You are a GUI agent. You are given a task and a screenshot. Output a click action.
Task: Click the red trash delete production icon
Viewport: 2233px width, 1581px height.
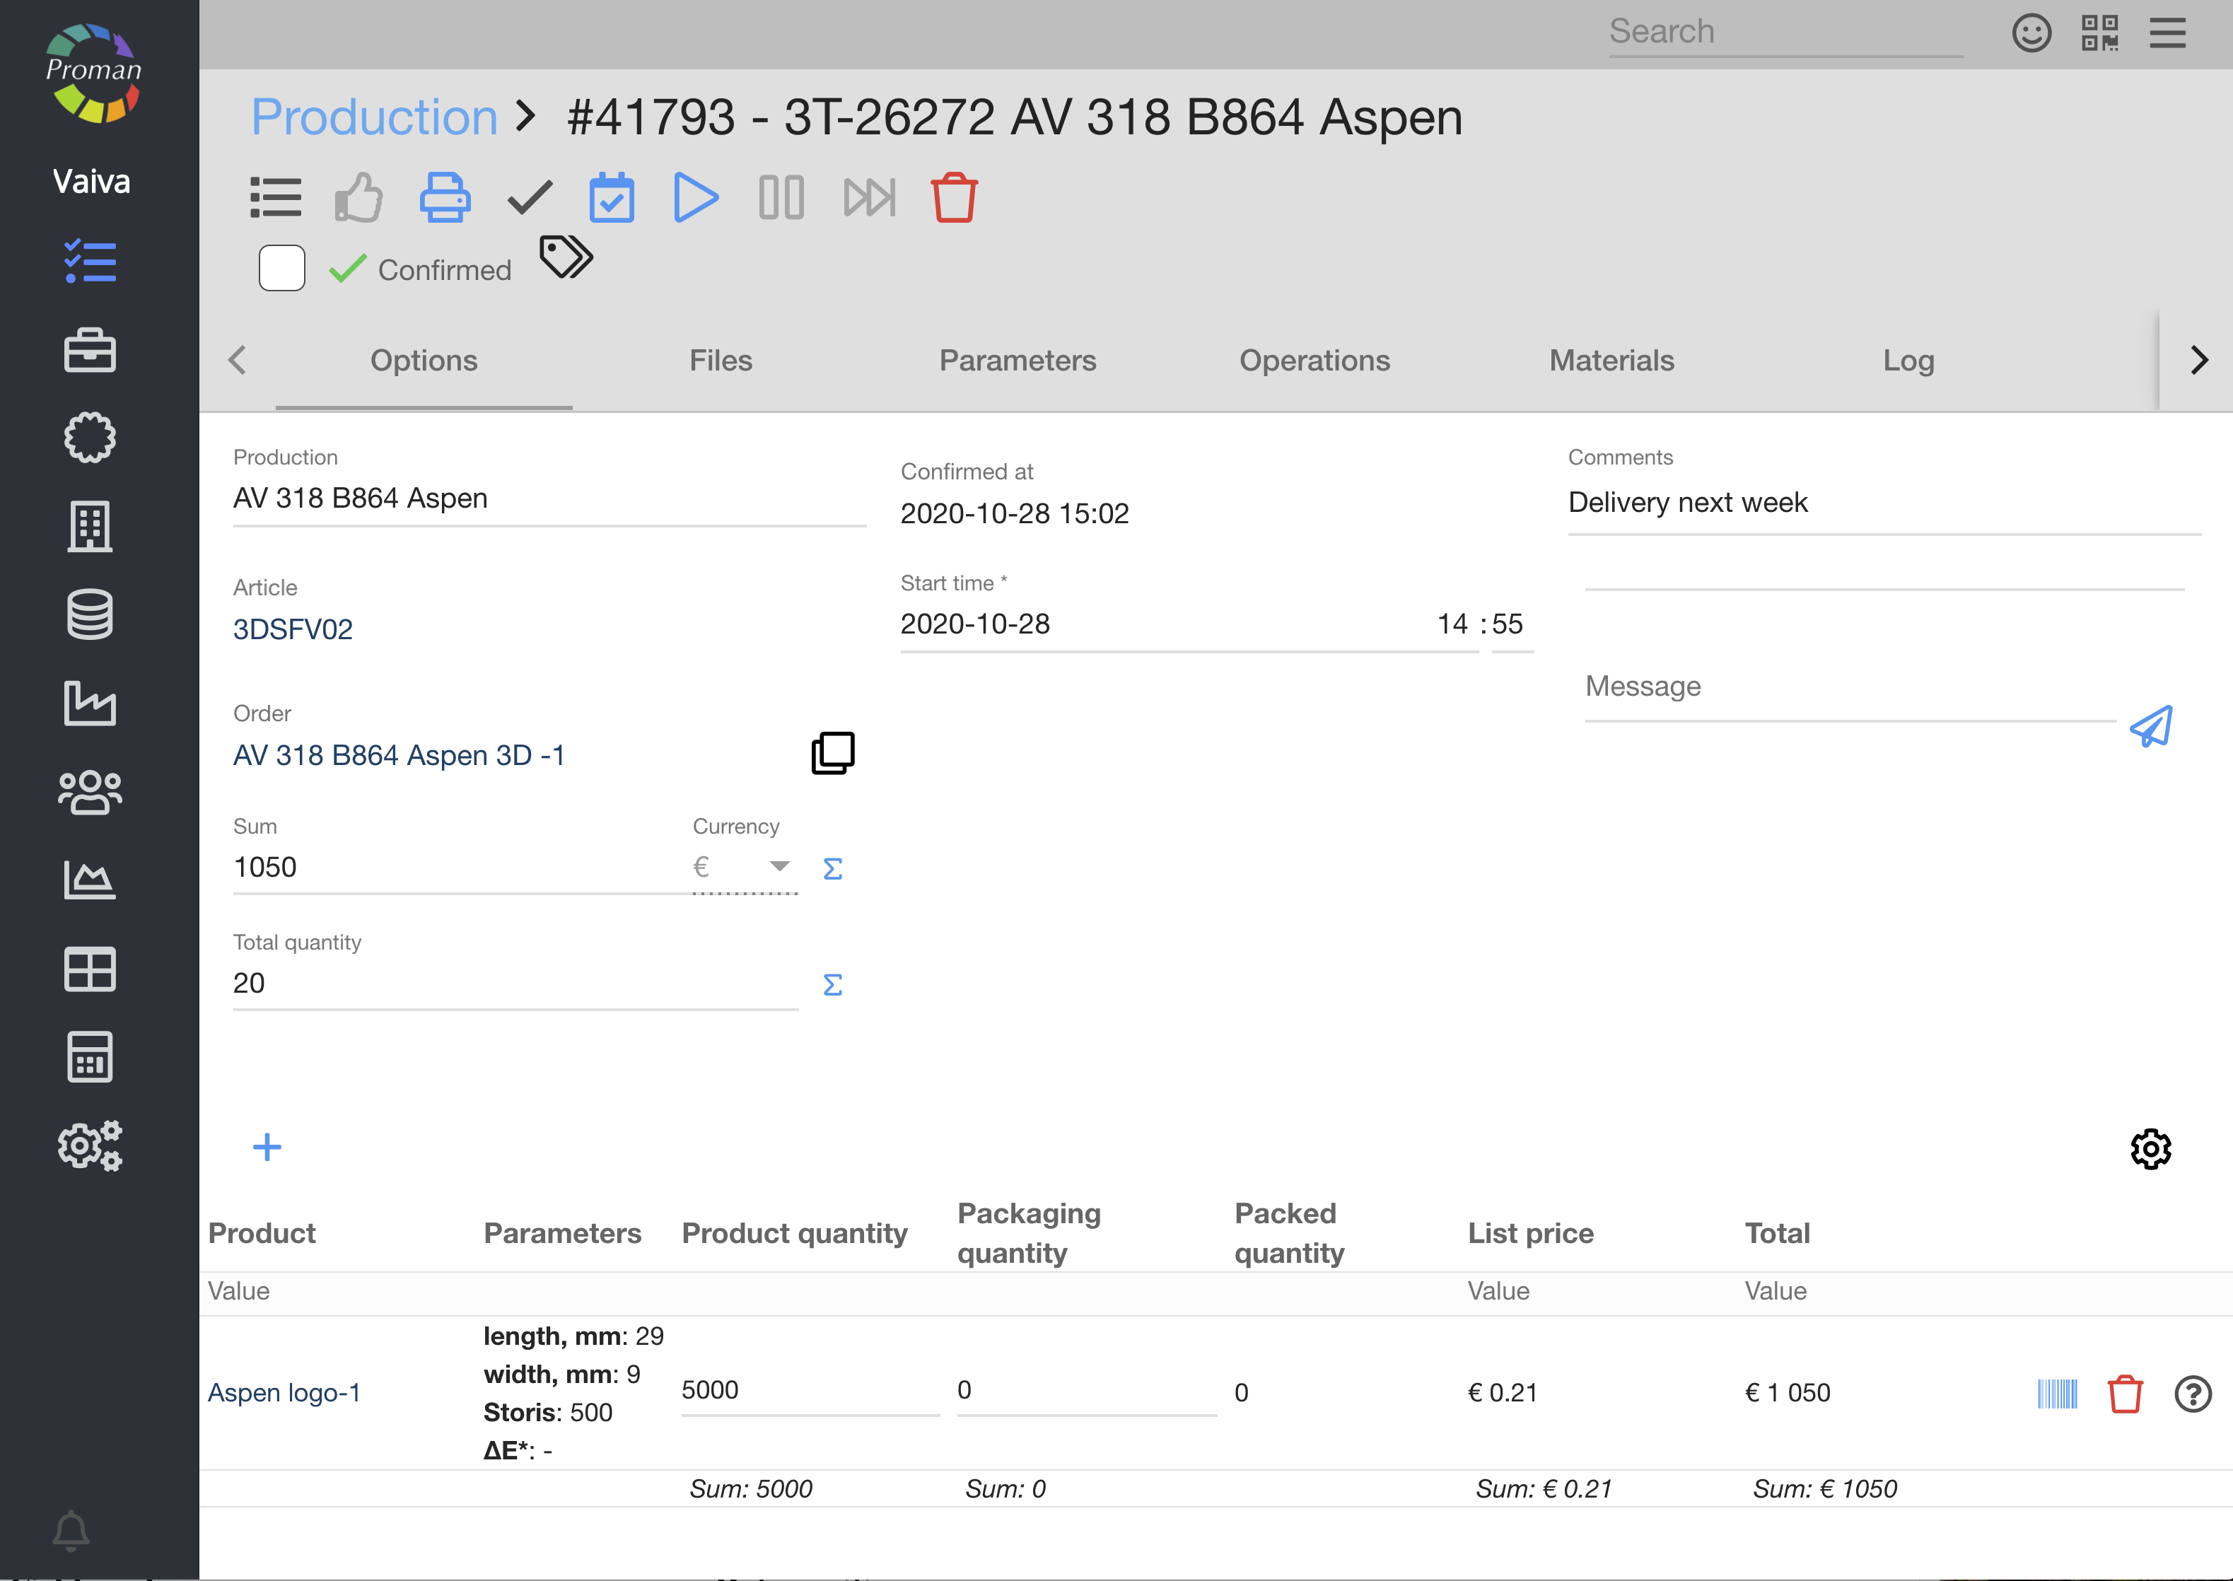(x=953, y=198)
